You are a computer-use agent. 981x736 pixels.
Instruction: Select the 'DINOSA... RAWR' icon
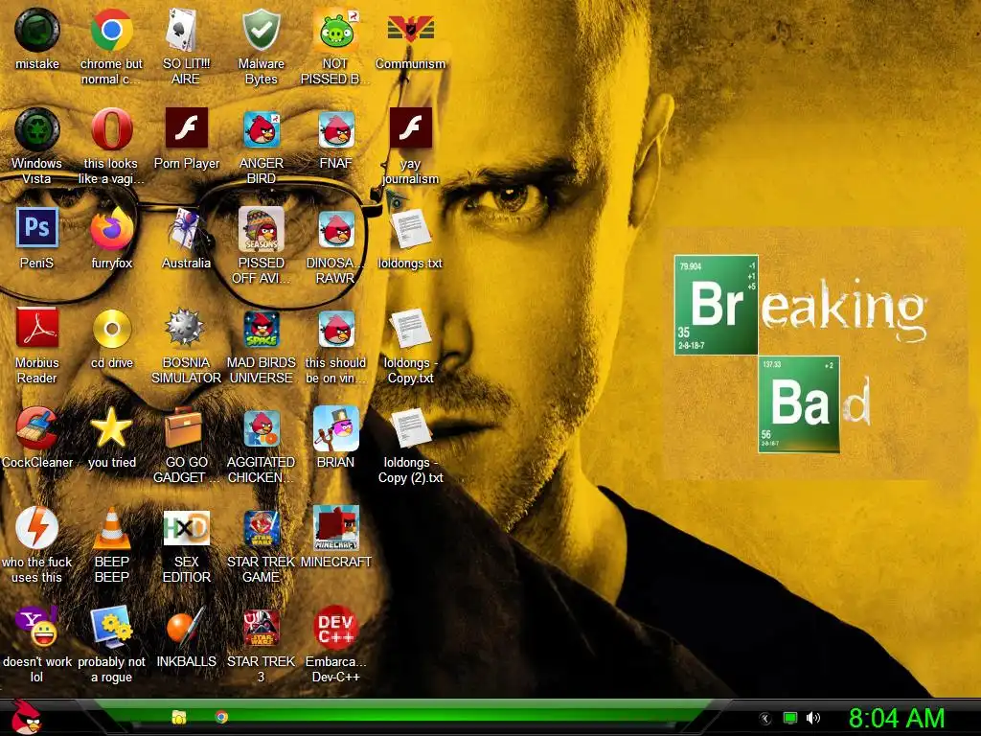pyautogui.click(x=335, y=230)
